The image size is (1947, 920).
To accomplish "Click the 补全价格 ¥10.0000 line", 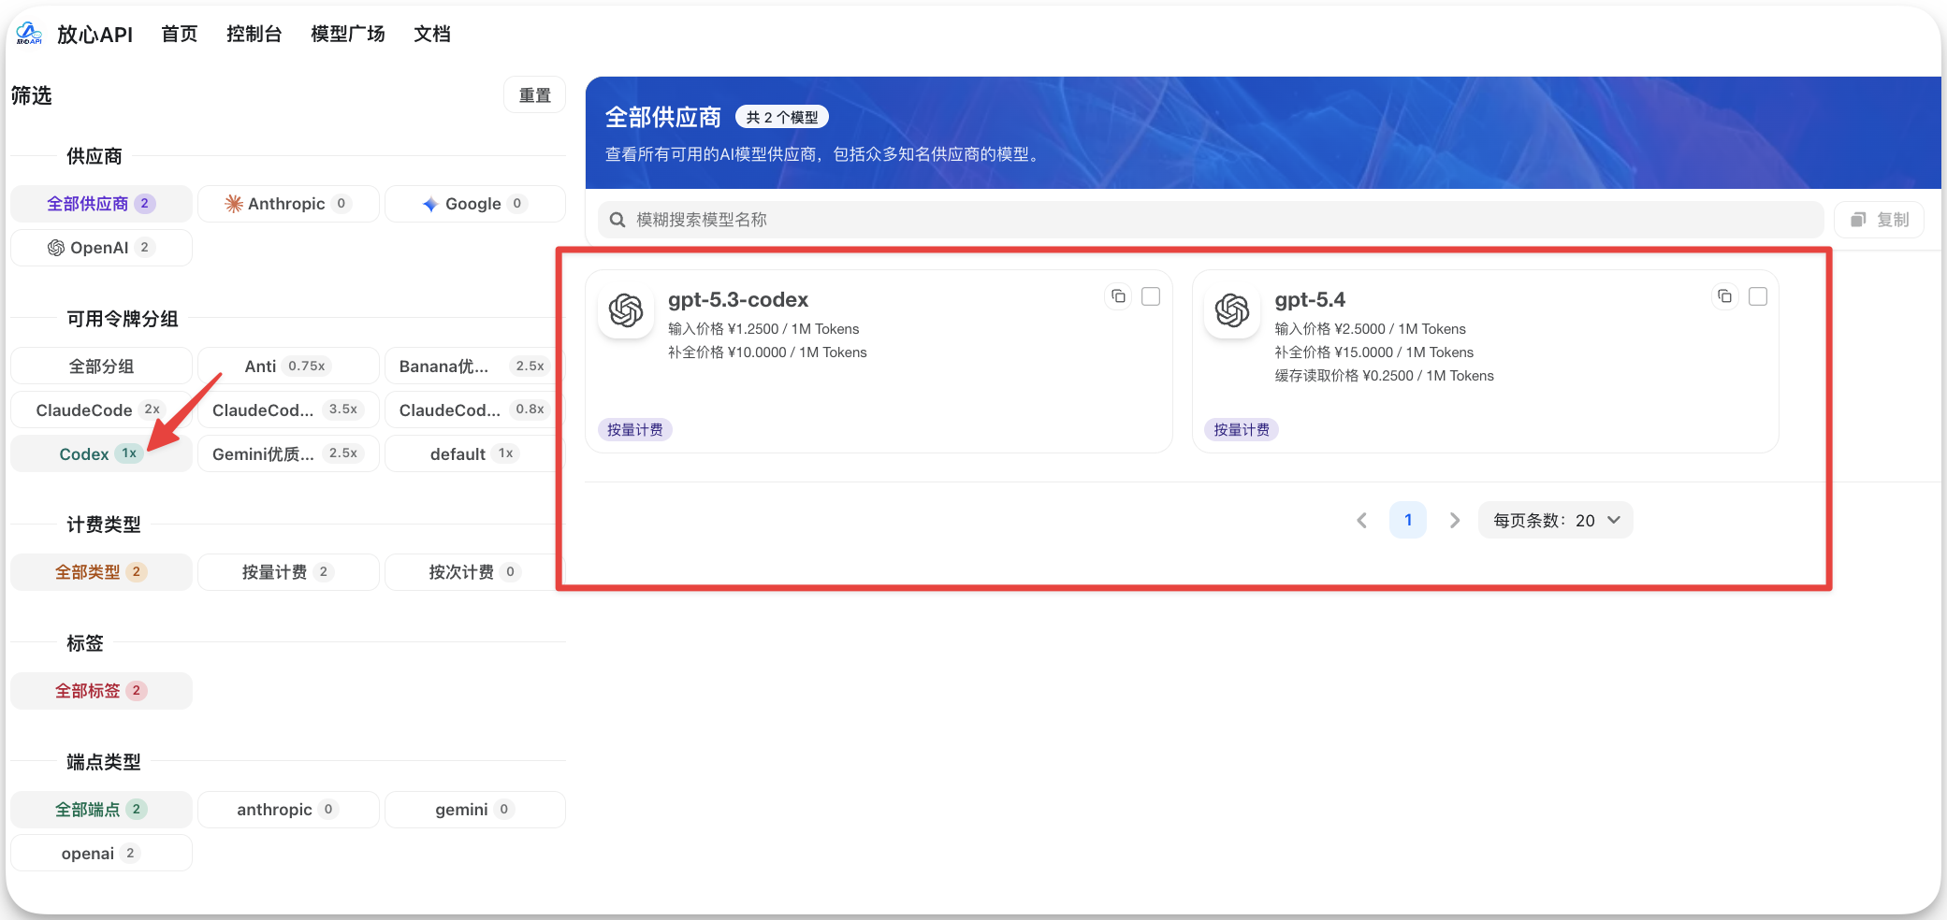I will coord(767,352).
